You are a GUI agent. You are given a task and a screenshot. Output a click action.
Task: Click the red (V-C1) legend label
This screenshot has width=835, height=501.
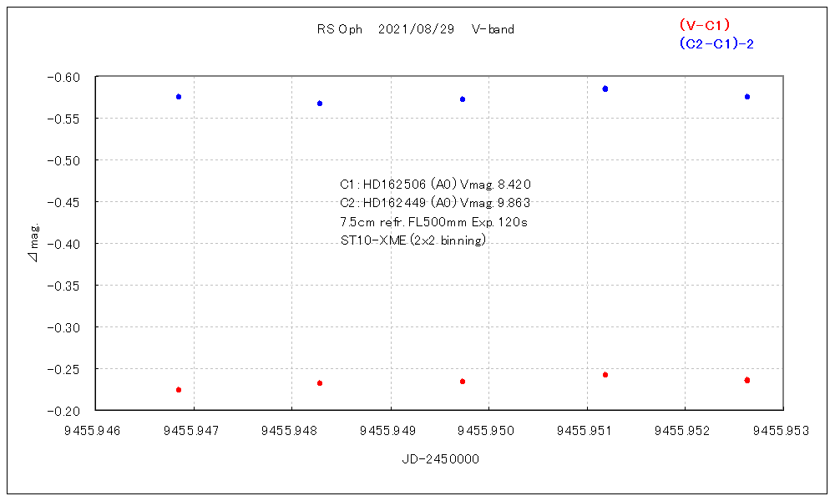tap(705, 25)
